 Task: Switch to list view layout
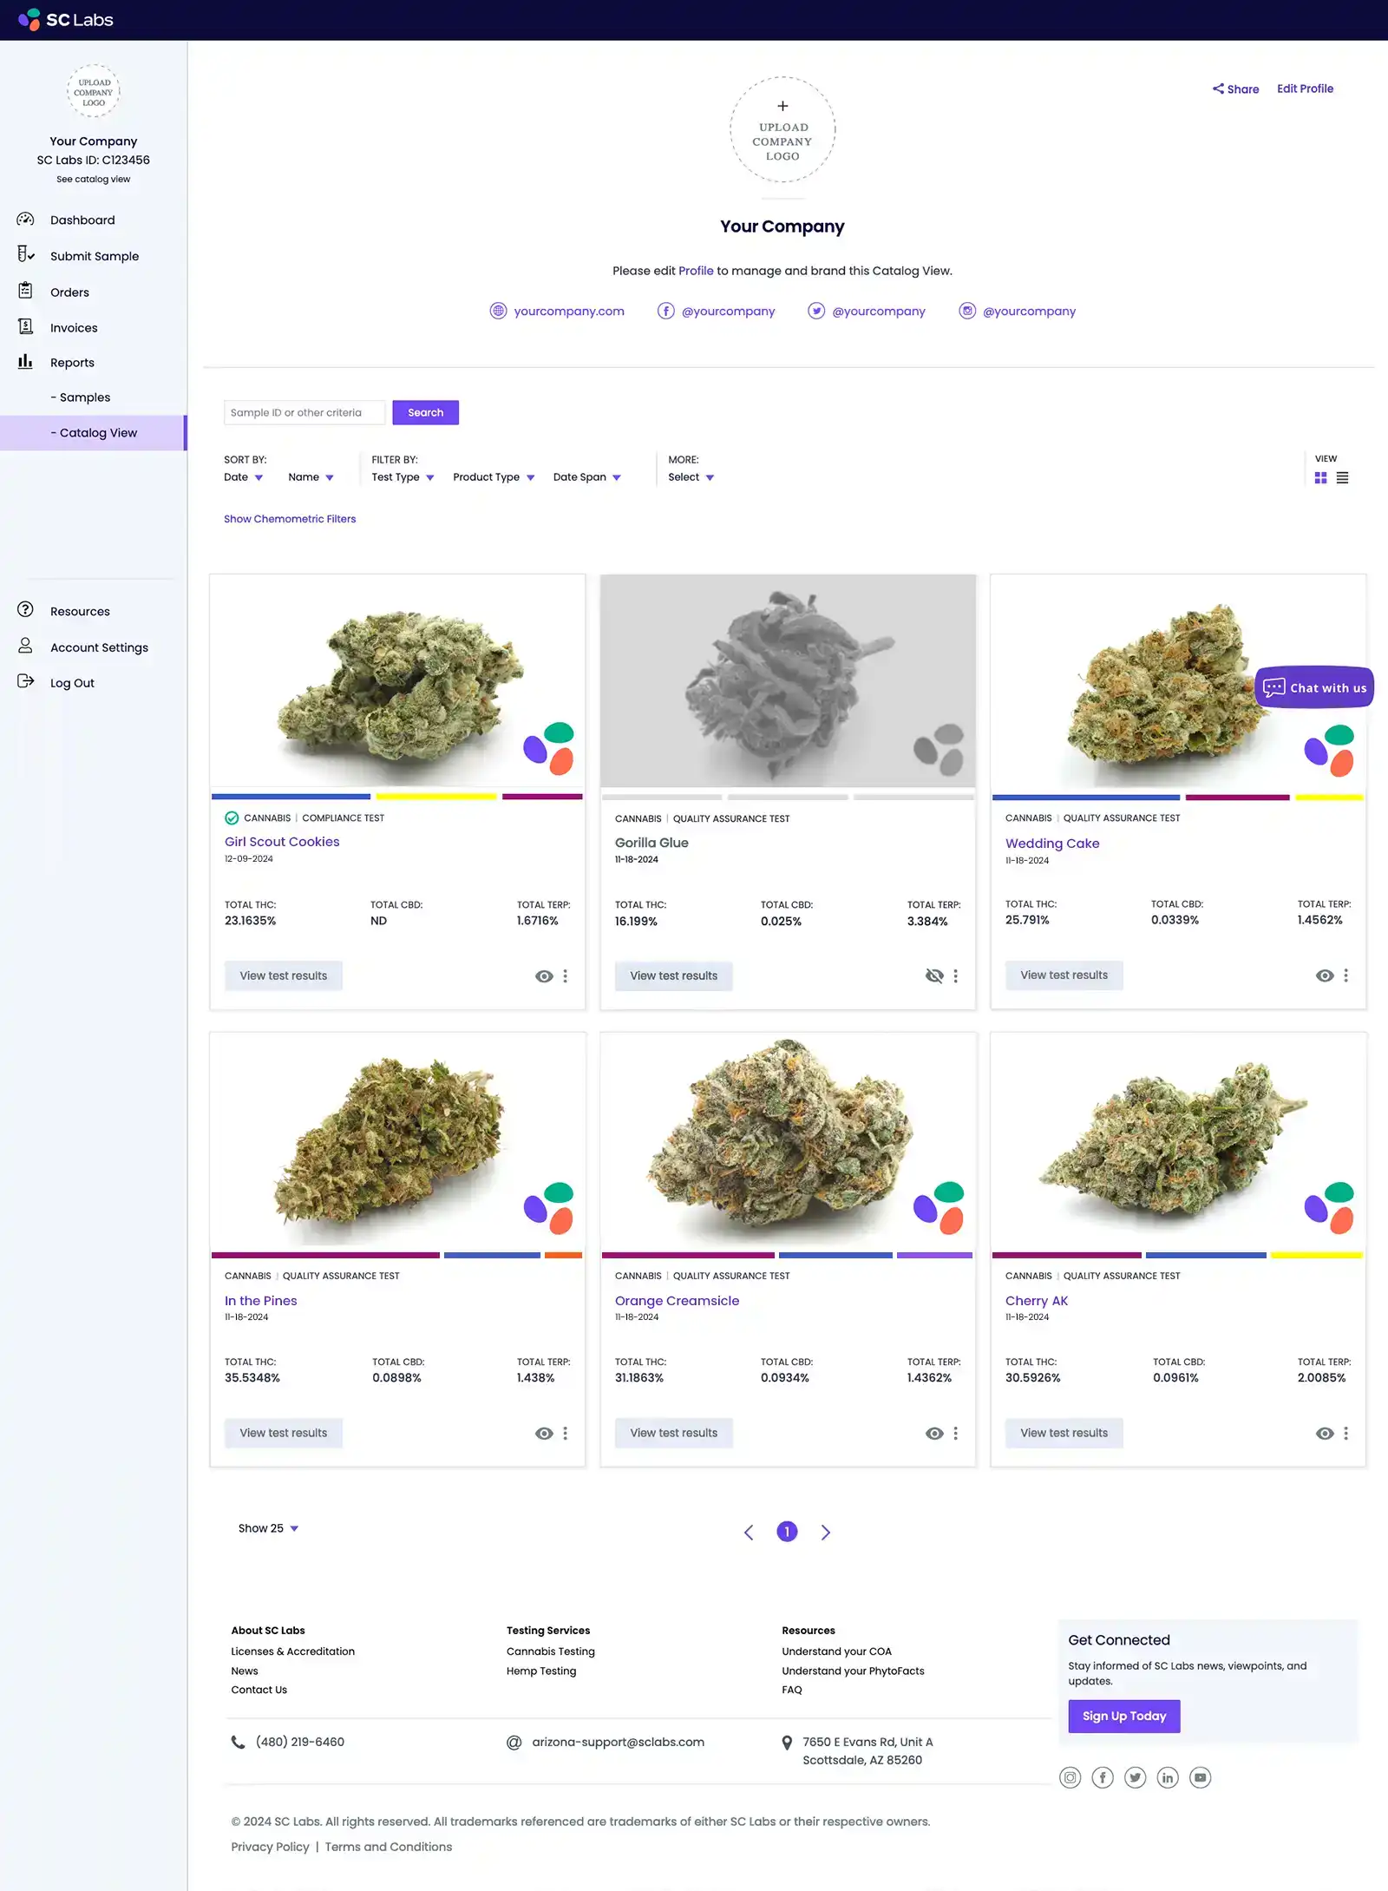pos(1342,477)
